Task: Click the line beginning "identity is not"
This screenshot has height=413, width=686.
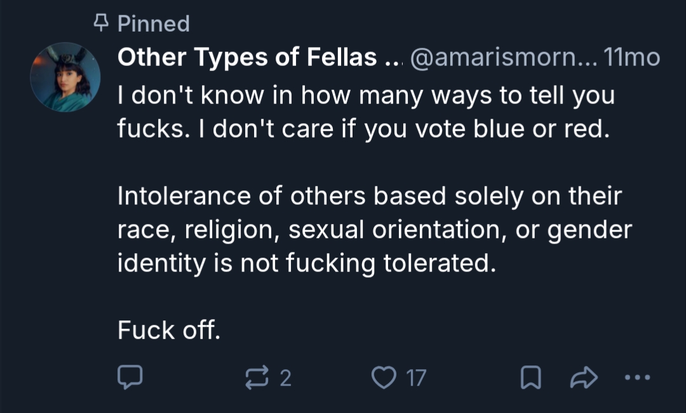Action: click(x=306, y=262)
